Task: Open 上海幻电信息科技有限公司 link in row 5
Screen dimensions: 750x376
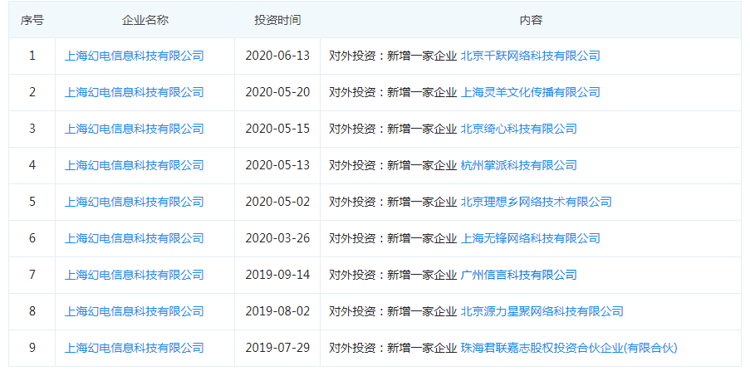Action: coord(134,202)
